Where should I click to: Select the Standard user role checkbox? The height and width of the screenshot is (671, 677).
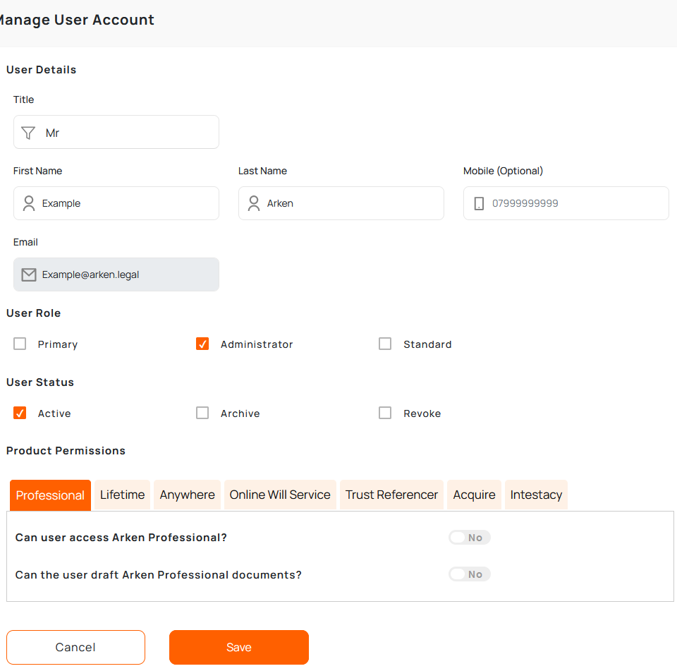click(x=385, y=344)
